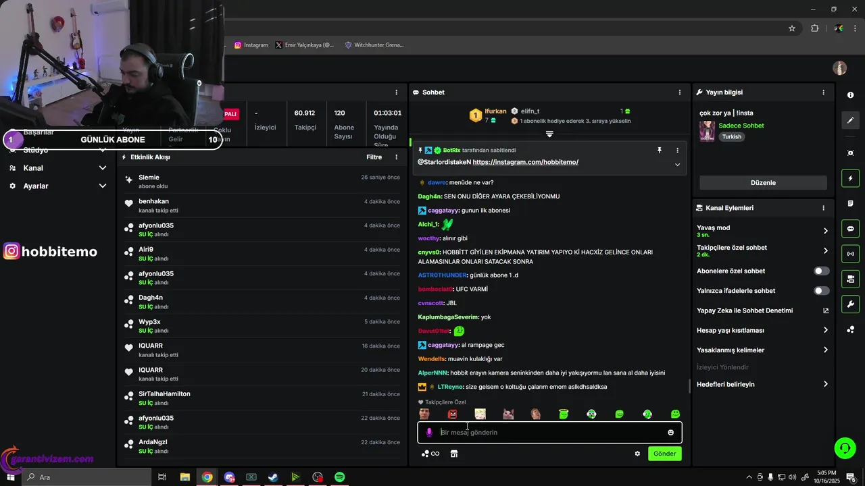Click the broadcast signal icon in right sidebar
Screen dimensions: 865x486
[x=850, y=254]
